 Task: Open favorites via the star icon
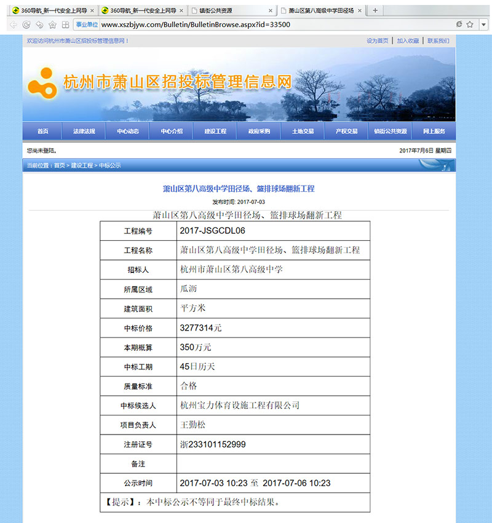(53, 25)
